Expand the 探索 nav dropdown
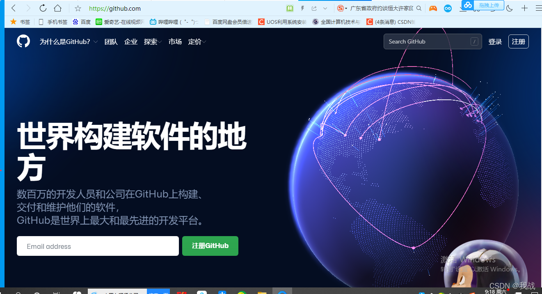 153,41
